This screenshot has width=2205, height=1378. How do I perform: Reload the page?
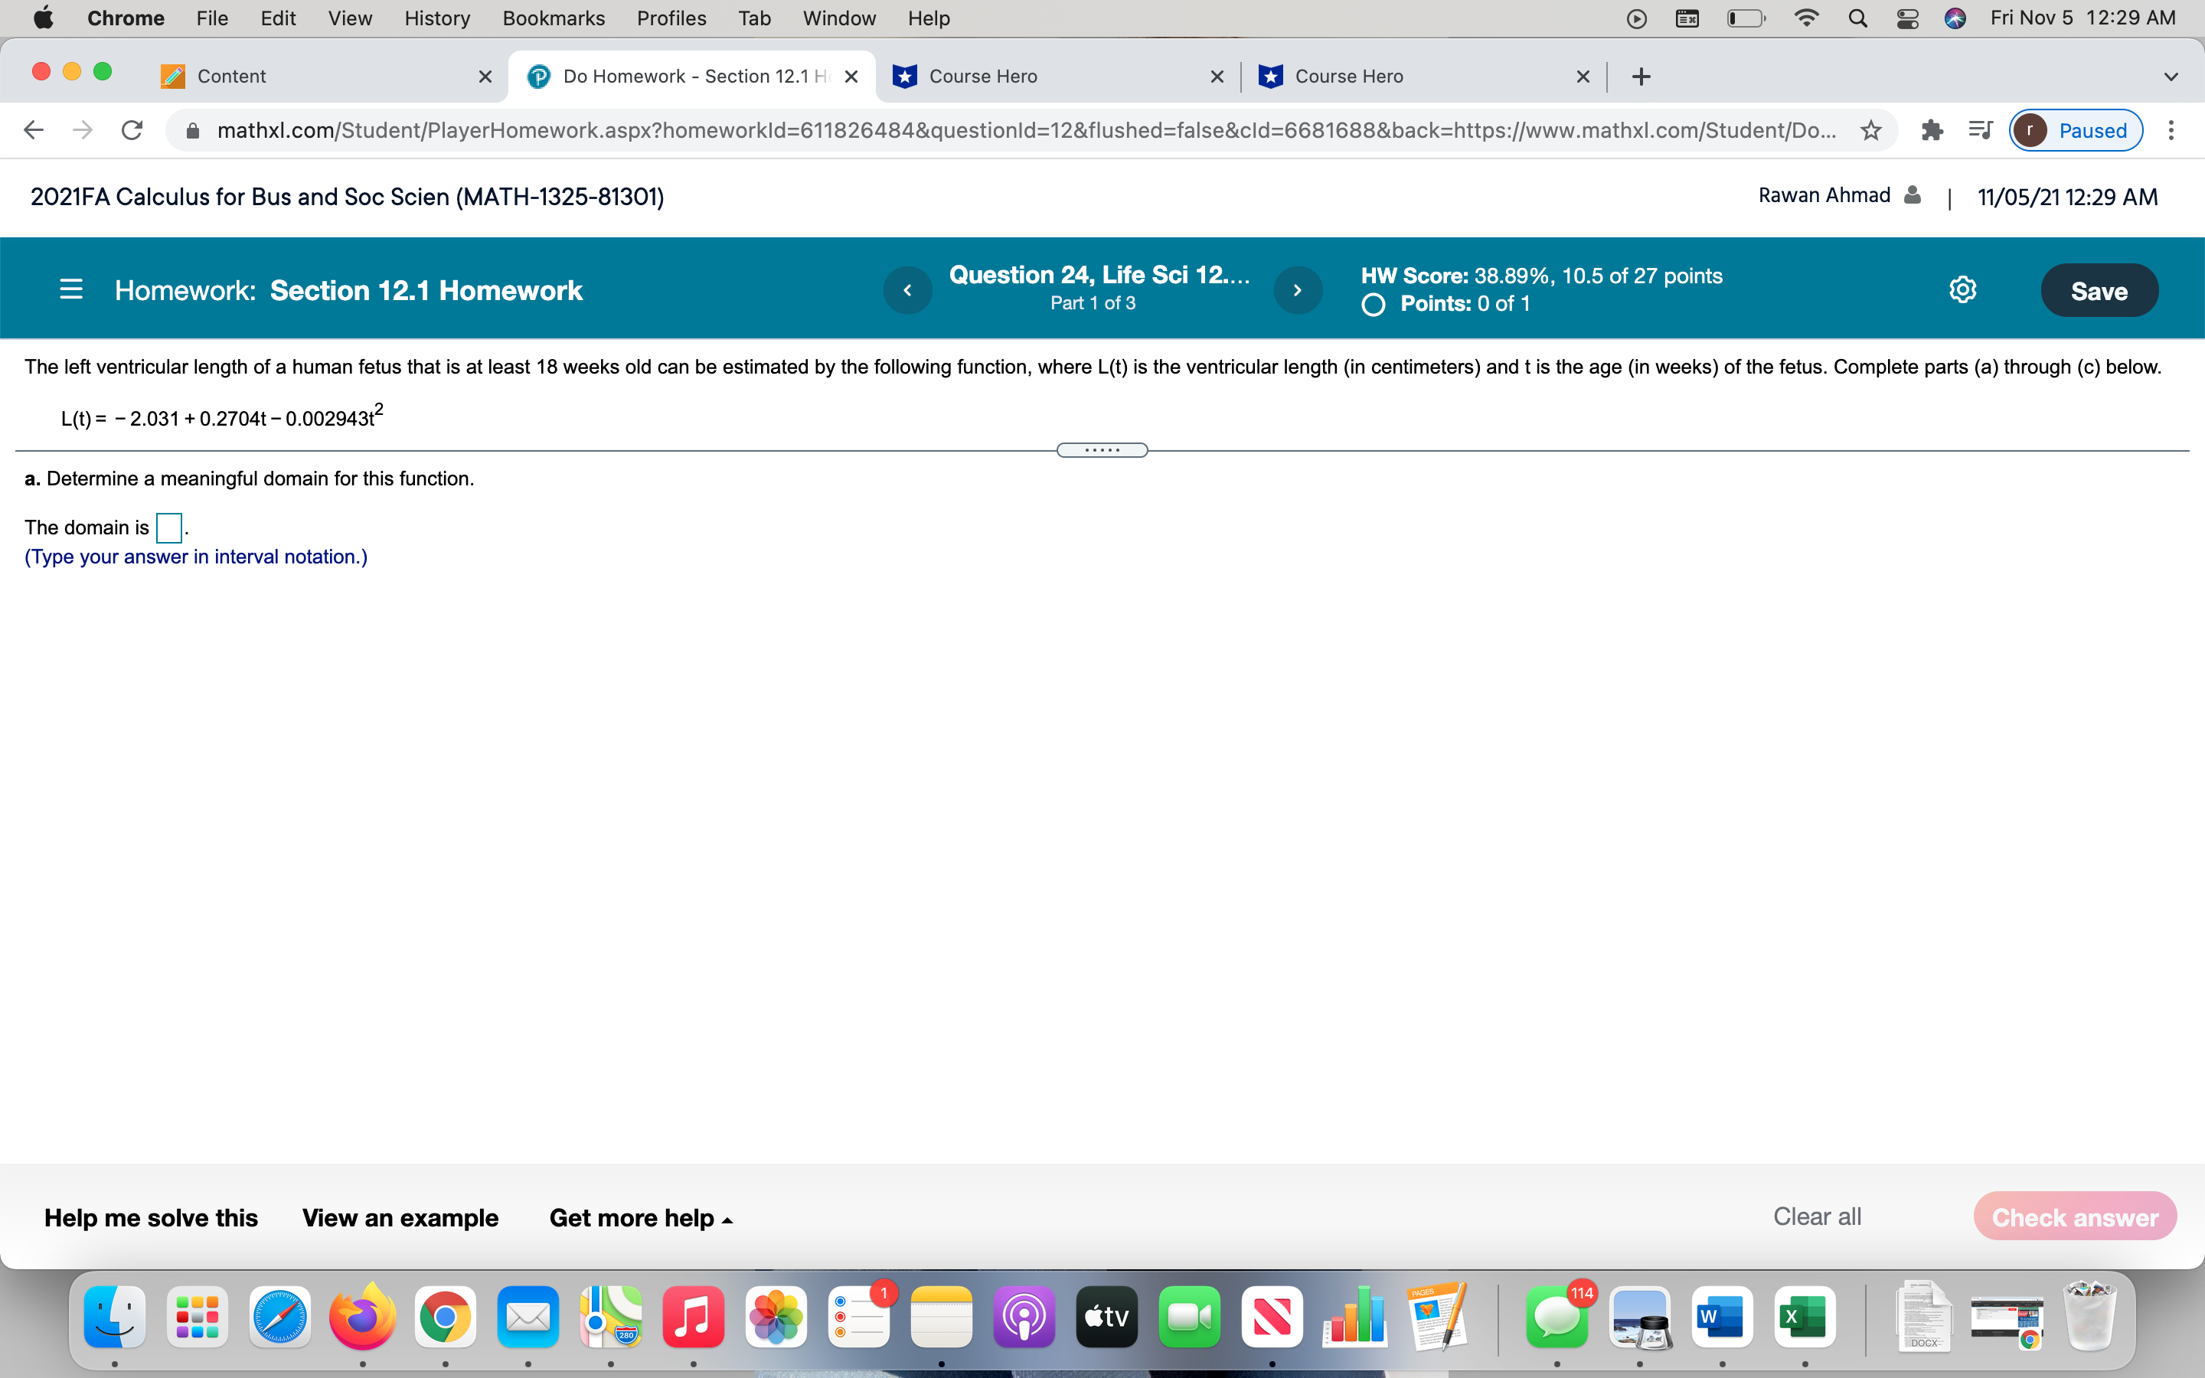click(131, 129)
